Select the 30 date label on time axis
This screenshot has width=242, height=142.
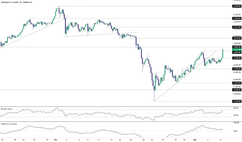point(184,140)
